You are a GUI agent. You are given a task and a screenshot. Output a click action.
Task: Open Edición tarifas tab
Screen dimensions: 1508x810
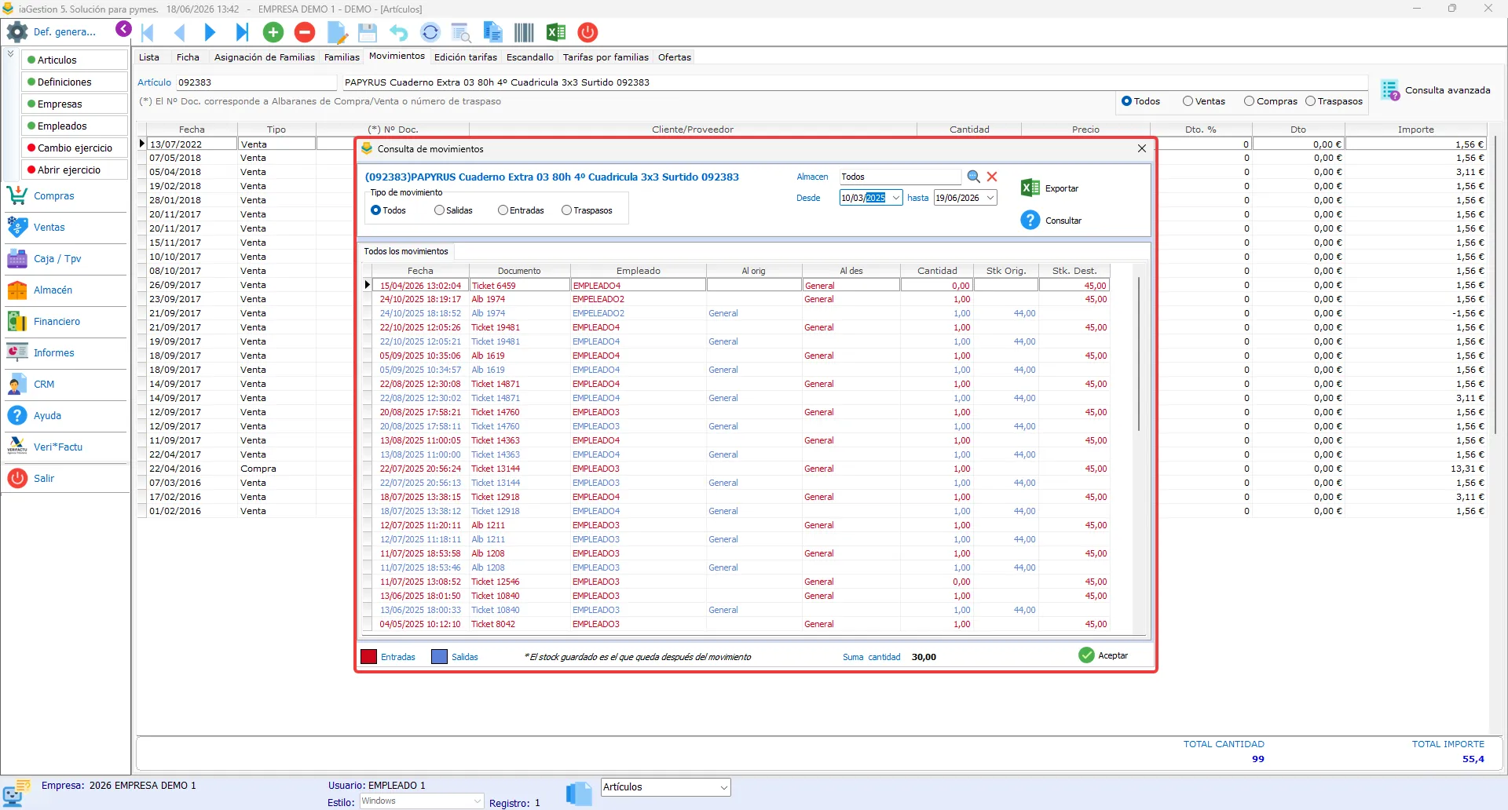coord(466,57)
